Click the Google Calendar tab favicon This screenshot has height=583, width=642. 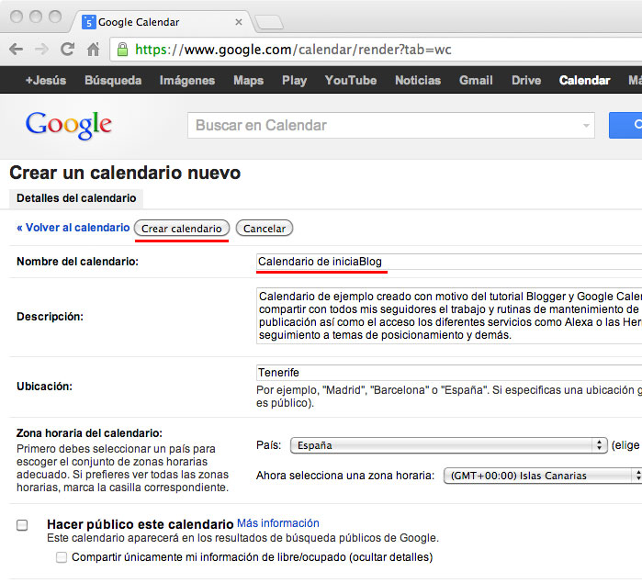88,22
